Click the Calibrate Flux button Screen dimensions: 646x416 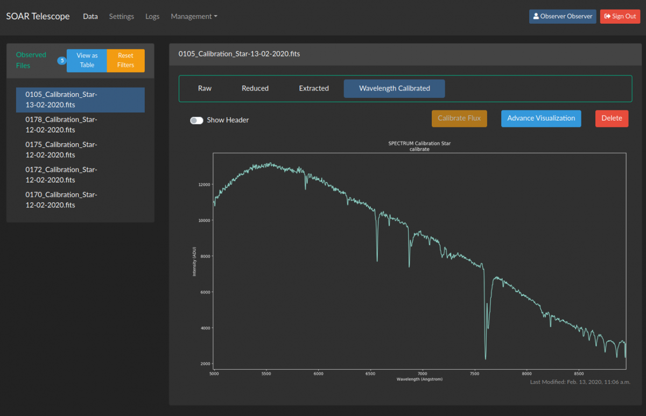pos(459,118)
